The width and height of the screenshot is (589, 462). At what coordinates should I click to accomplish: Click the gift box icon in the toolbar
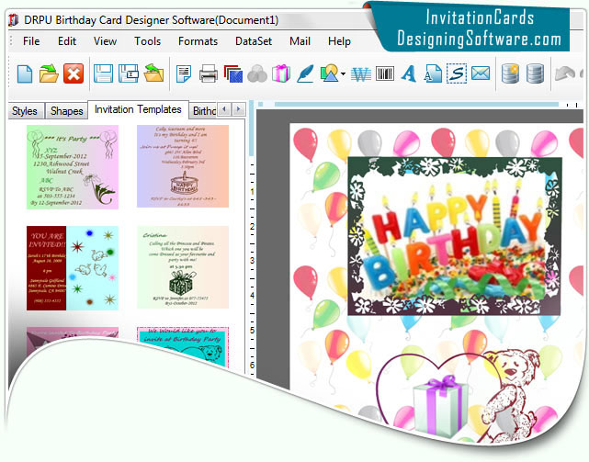pyautogui.click(x=280, y=74)
